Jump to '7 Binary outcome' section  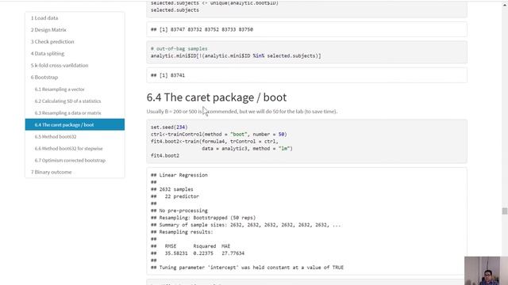point(51,173)
